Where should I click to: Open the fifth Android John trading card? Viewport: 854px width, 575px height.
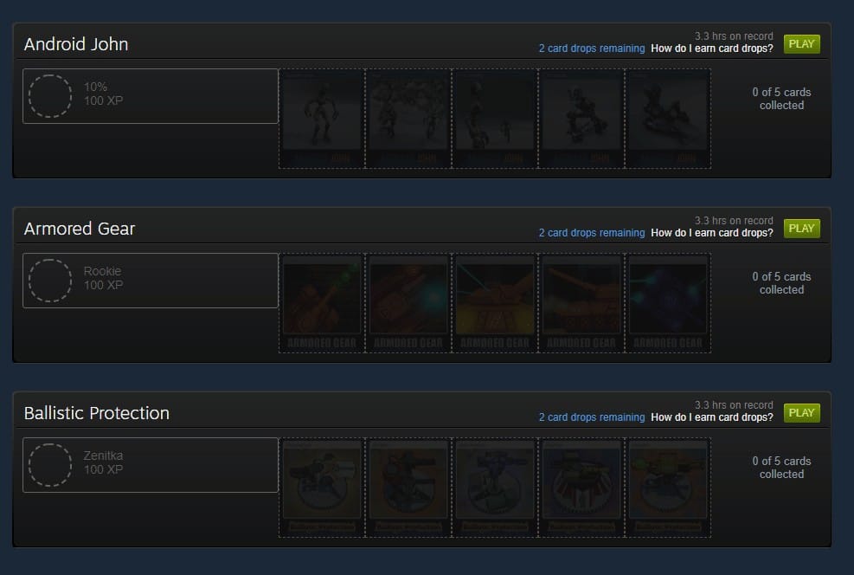point(668,119)
